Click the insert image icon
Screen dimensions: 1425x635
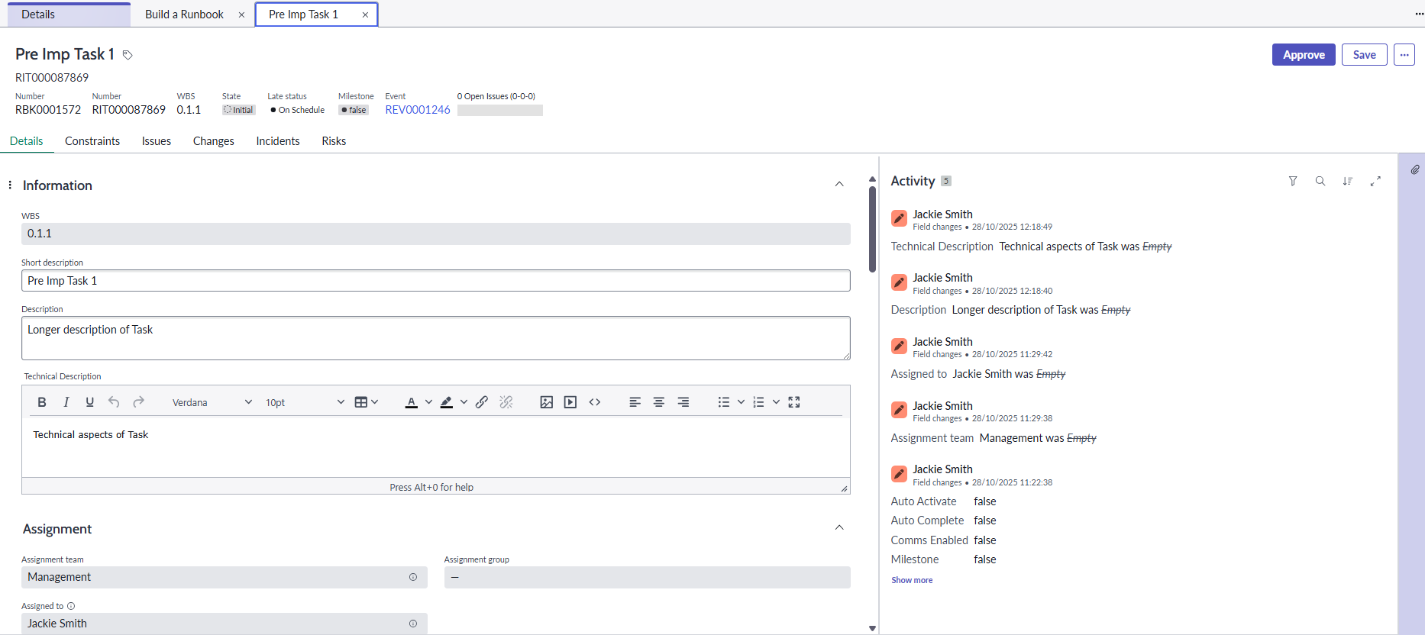[546, 402]
